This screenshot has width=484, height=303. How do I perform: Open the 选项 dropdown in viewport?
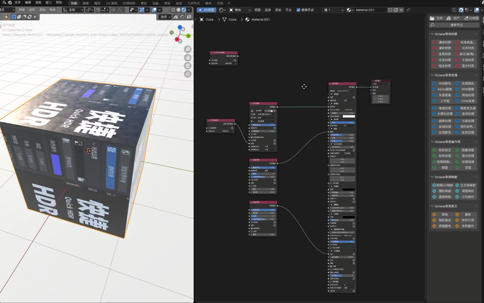click(165, 17)
